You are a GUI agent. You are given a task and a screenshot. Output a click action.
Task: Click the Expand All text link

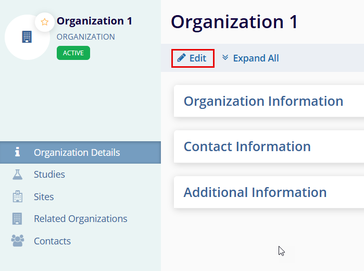[x=256, y=58]
